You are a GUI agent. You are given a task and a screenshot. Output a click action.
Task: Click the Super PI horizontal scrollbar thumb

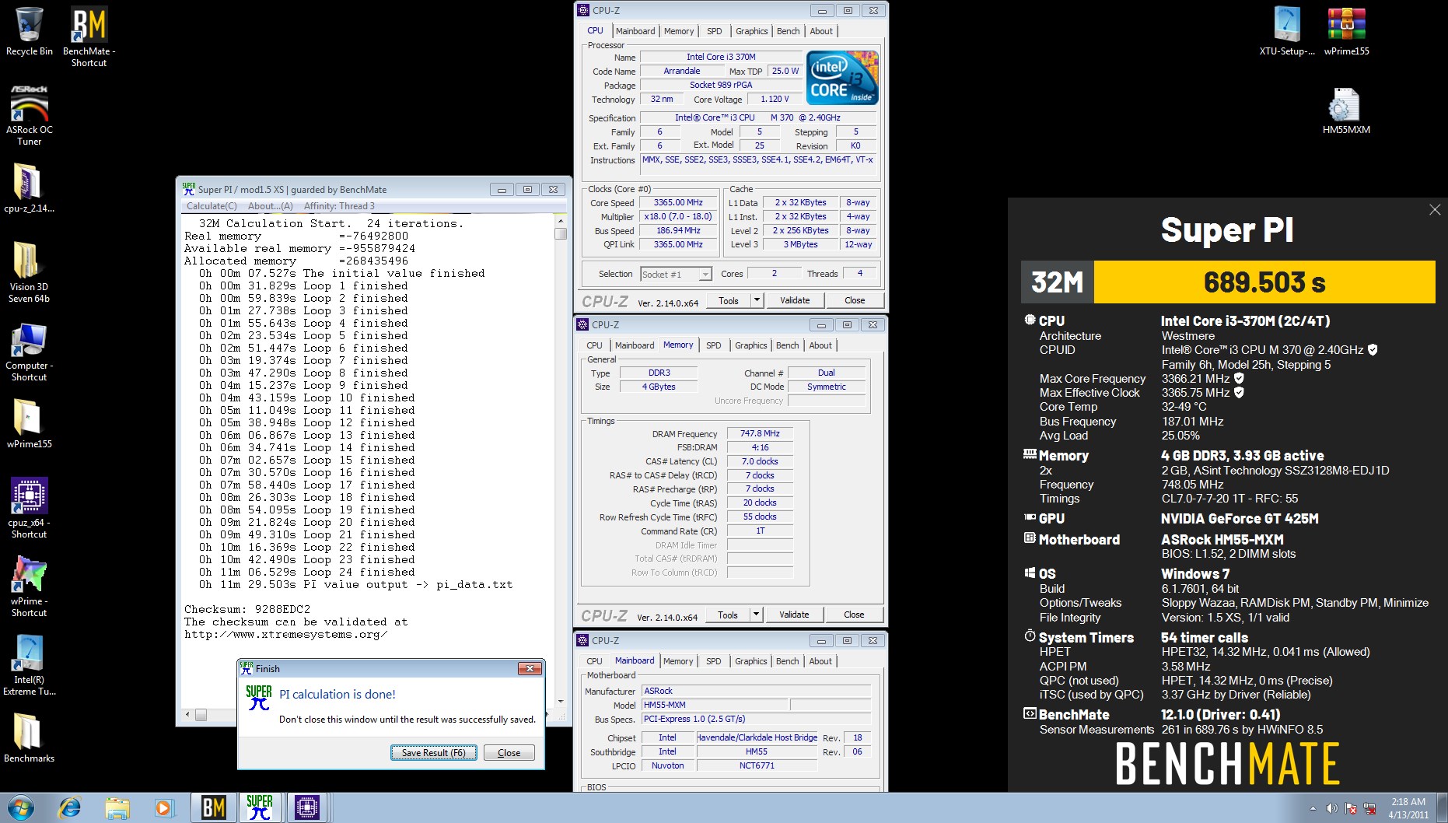pyautogui.click(x=201, y=714)
